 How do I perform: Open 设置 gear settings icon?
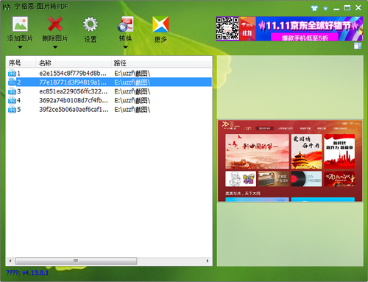pyautogui.click(x=91, y=24)
